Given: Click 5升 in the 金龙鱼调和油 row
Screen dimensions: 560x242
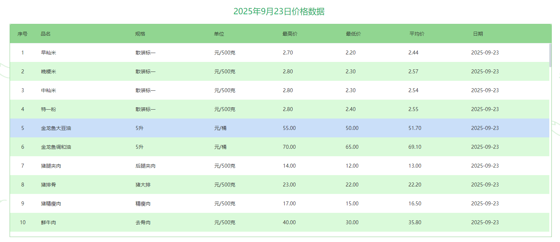Looking at the screenshot, I should click(x=139, y=147).
